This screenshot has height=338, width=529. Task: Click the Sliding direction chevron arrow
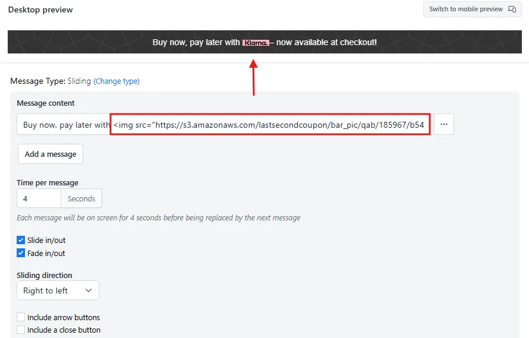89,290
